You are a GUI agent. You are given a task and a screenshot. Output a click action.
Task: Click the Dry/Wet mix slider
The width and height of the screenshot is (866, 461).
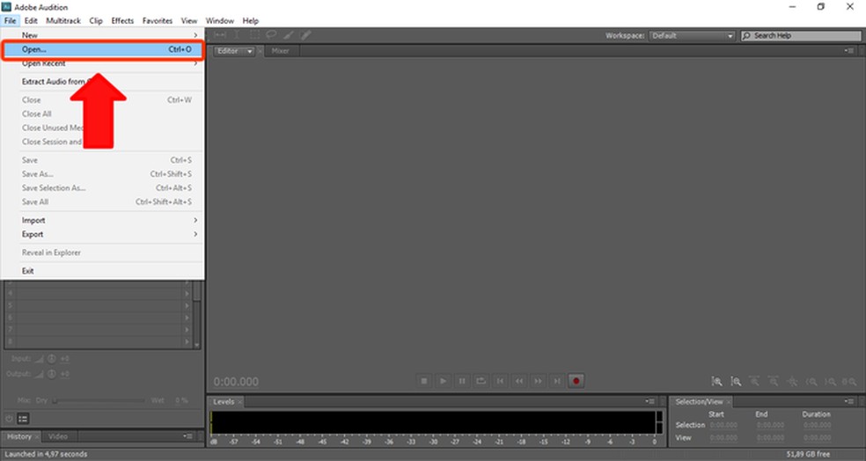point(99,400)
